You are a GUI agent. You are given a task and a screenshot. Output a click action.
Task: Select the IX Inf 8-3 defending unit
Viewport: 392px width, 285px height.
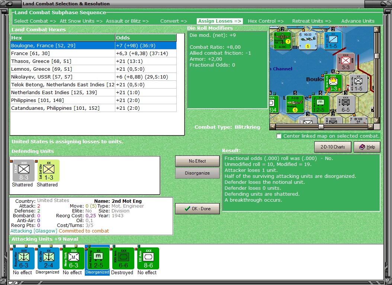pos(23,170)
